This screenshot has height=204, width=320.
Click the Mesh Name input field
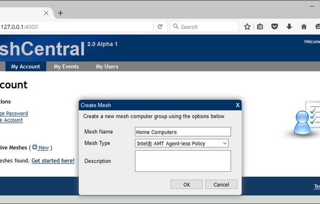point(183,132)
